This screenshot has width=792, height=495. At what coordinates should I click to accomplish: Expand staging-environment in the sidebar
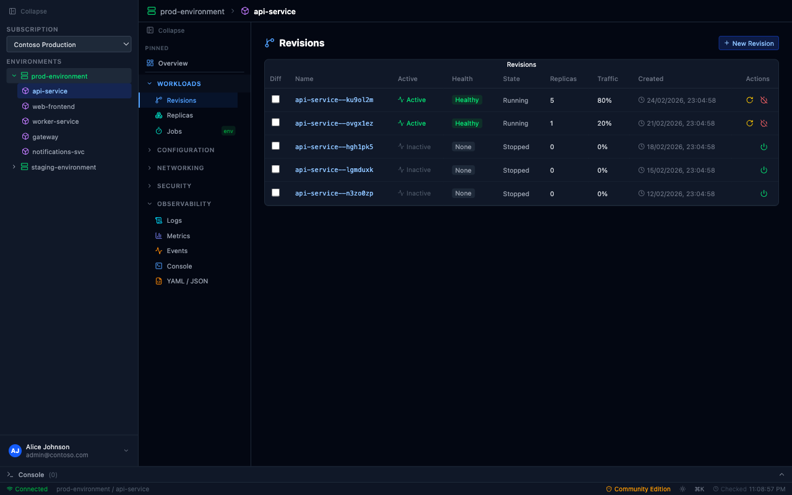coord(14,167)
